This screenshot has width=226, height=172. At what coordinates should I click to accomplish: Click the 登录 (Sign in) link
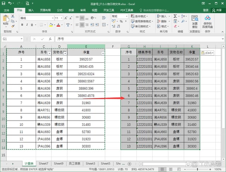(206, 10)
